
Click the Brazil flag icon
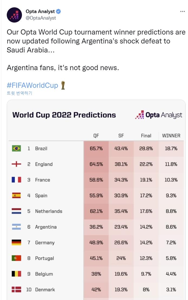click(16, 149)
